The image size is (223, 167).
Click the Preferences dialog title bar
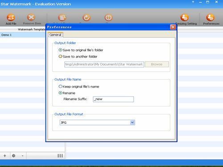(108, 27)
